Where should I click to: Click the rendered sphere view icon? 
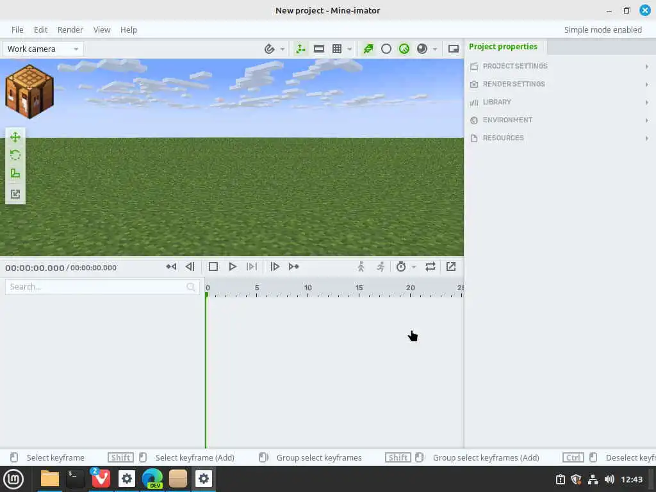point(422,49)
